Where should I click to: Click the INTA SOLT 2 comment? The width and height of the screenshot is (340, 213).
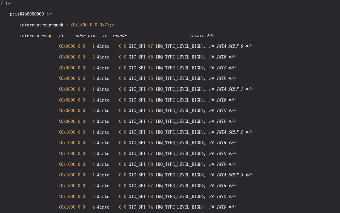230,132
